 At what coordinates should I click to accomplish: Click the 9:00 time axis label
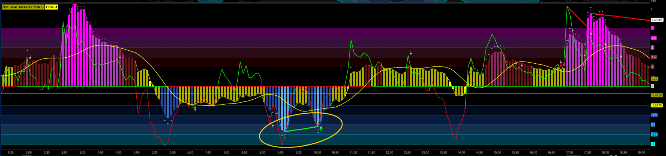[280, 153]
